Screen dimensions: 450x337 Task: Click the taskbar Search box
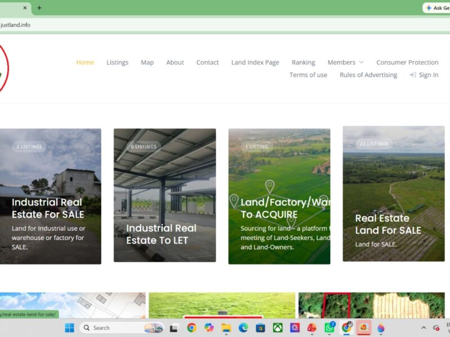pyautogui.click(x=122, y=327)
